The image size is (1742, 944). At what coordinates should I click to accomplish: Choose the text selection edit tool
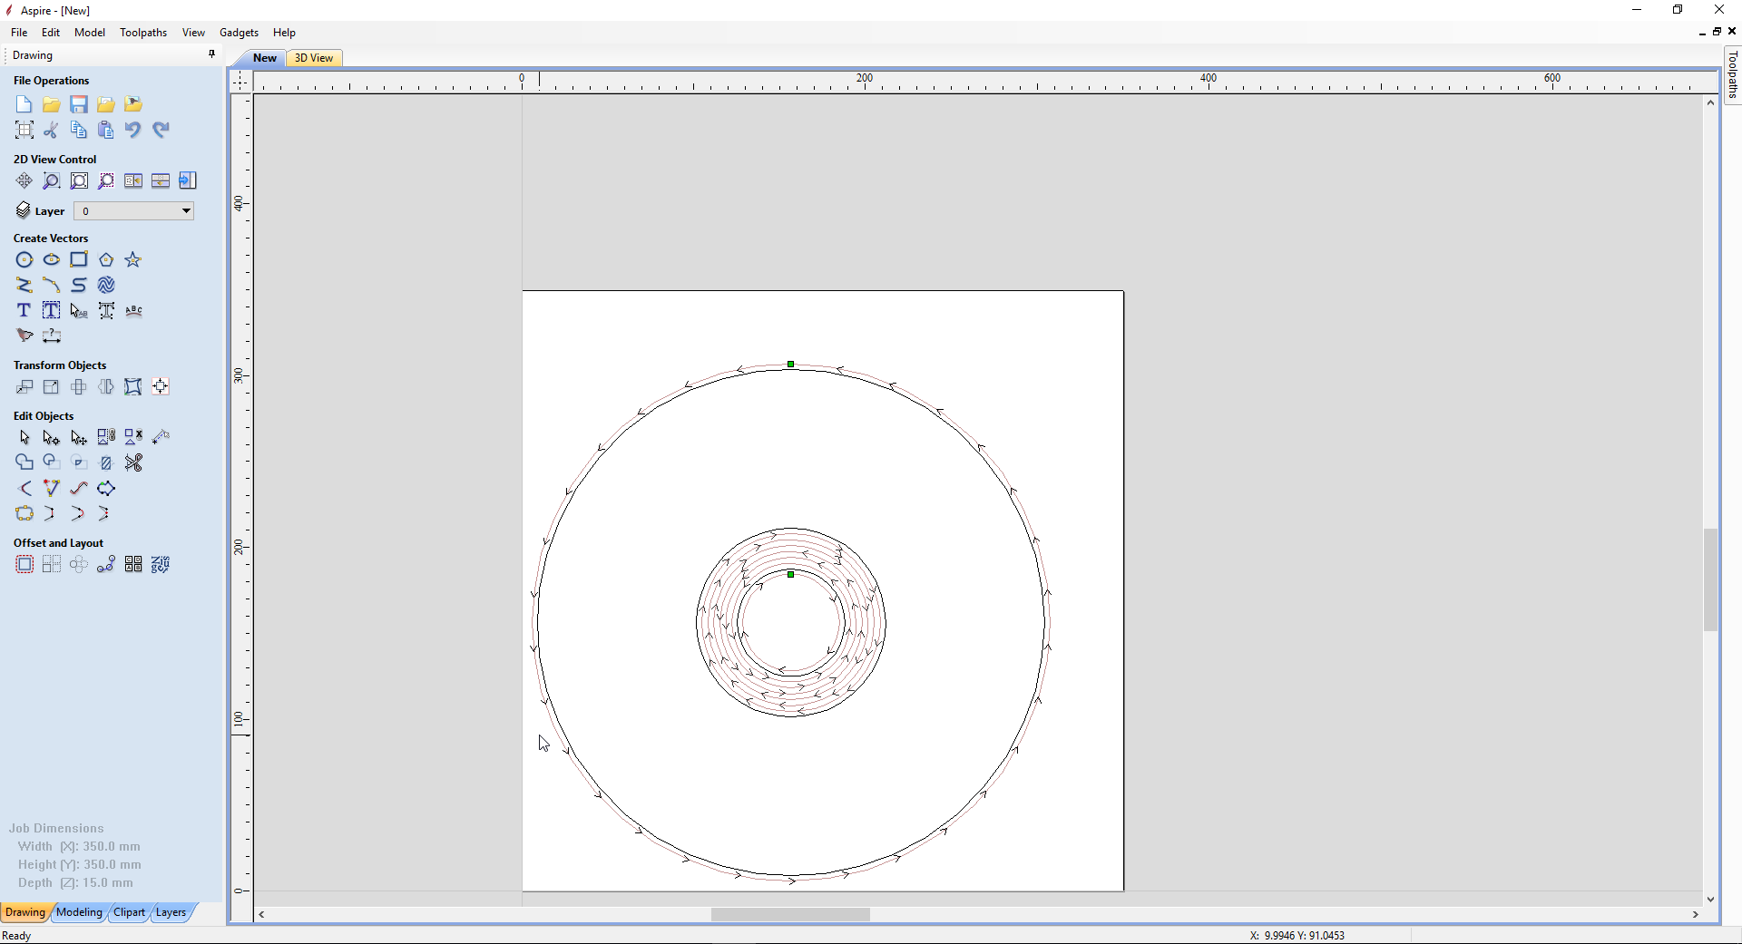(79, 310)
